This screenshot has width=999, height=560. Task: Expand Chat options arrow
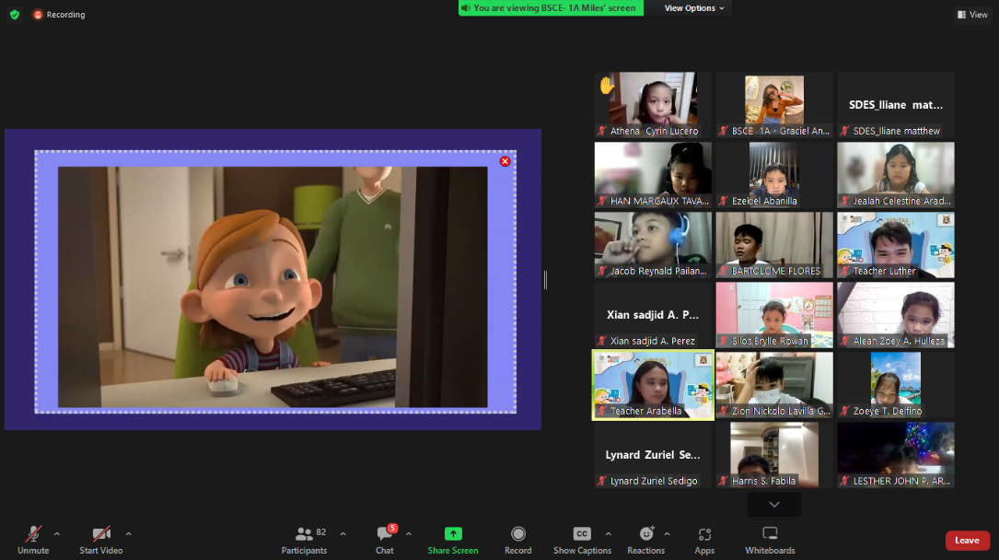409,534
